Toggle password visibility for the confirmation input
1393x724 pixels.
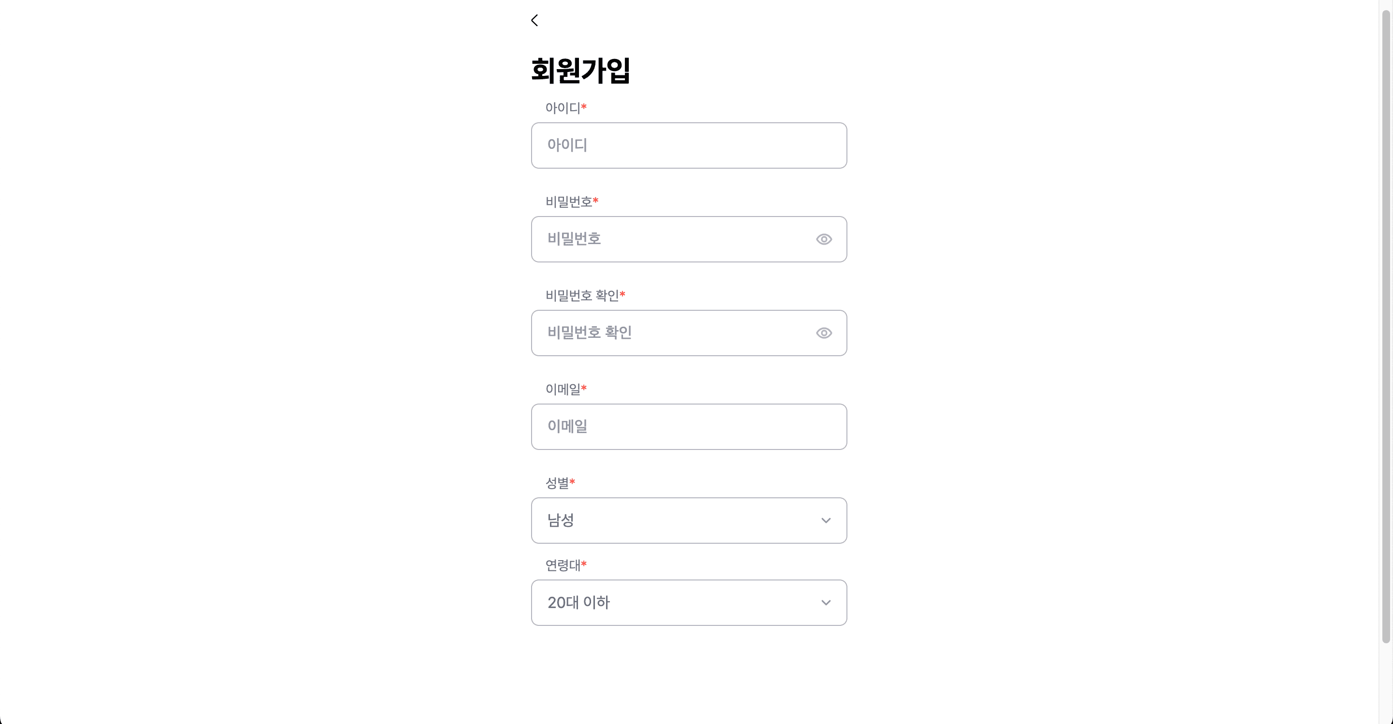click(x=824, y=333)
